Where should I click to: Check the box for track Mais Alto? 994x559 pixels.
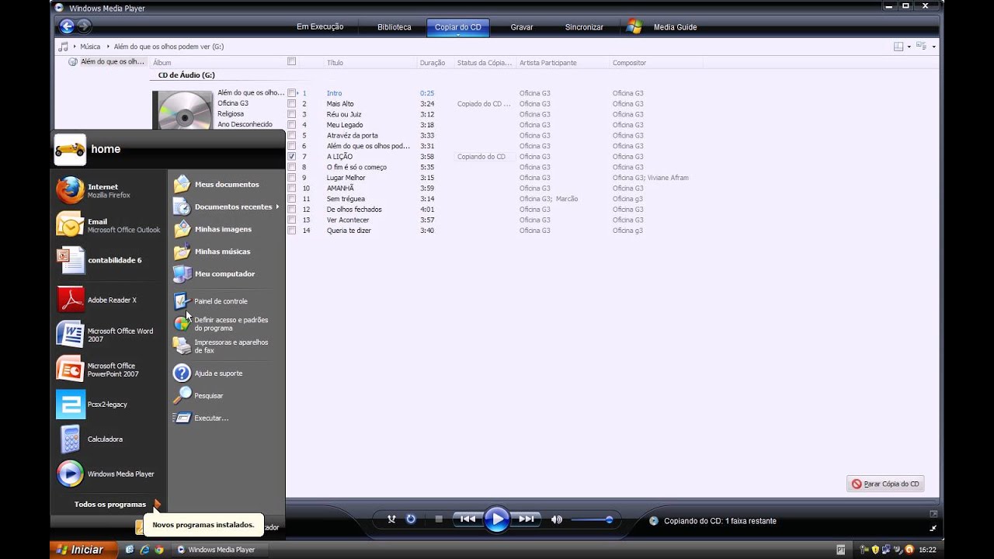click(x=292, y=103)
